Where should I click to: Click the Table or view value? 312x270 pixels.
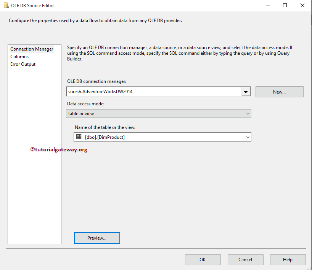(x=153, y=113)
